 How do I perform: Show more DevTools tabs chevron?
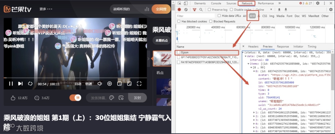click(279, 3)
